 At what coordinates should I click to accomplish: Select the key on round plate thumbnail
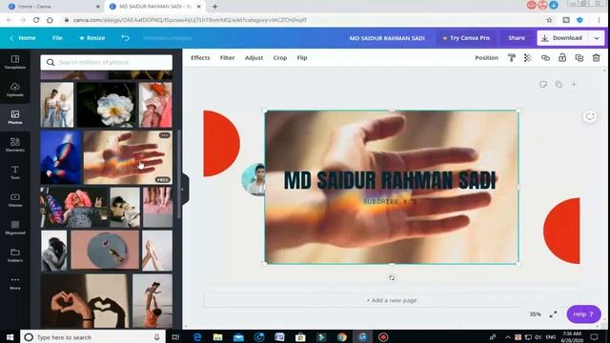(105, 250)
